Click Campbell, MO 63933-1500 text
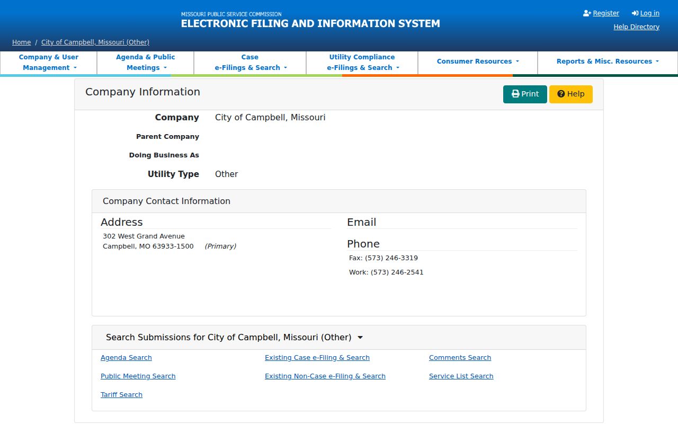 click(x=148, y=246)
